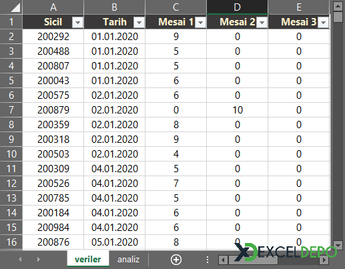The image size is (345, 269).
Task: Open the Mesai 2 filter dropdown
Action: [x=262, y=22]
